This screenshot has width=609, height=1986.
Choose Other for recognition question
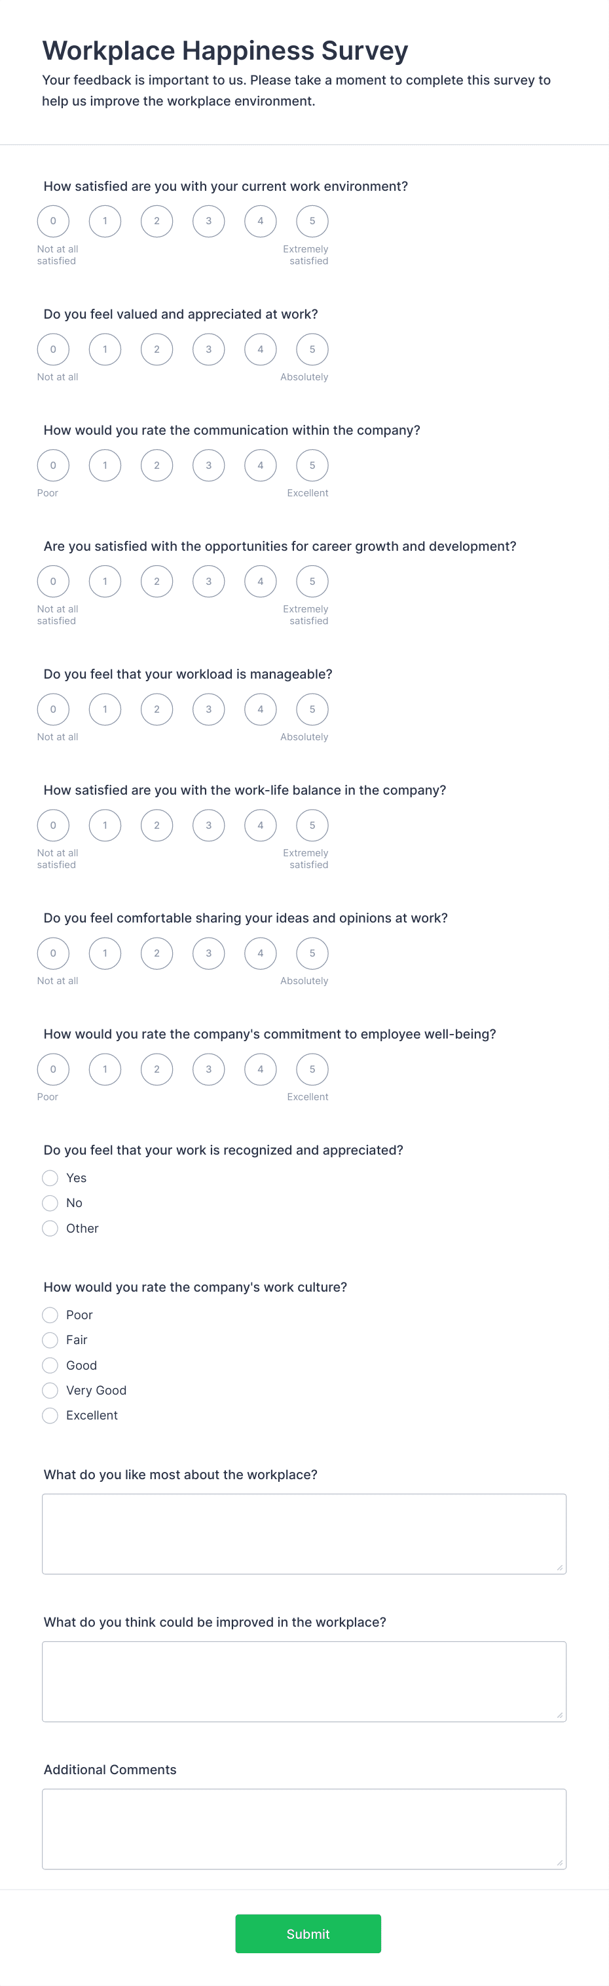click(50, 1228)
